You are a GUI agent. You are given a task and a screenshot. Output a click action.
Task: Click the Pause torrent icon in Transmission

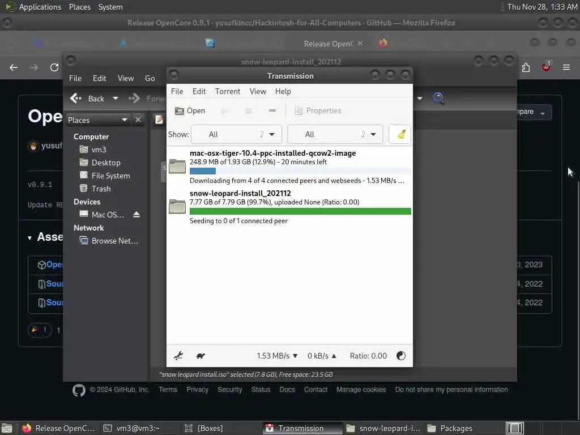[x=248, y=110]
